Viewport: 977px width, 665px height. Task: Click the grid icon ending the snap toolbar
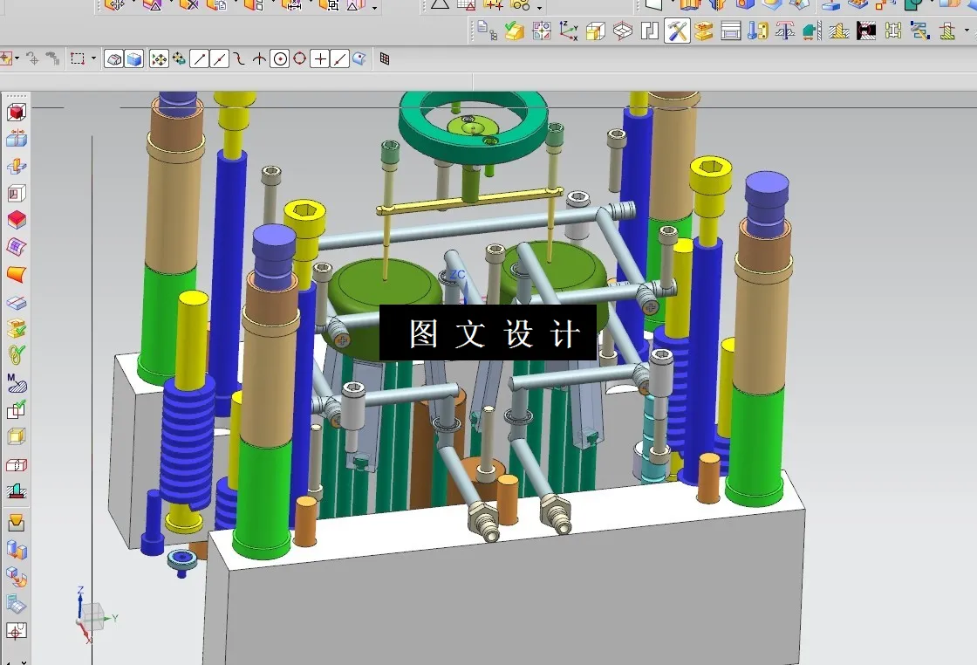pyautogui.click(x=384, y=58)
